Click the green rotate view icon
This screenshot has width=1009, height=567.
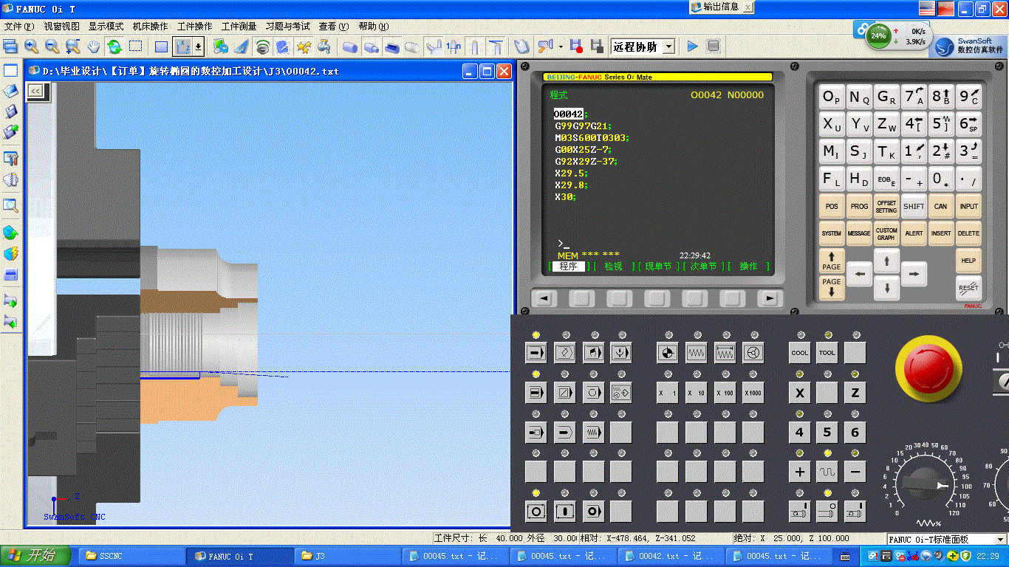(114, 47)
